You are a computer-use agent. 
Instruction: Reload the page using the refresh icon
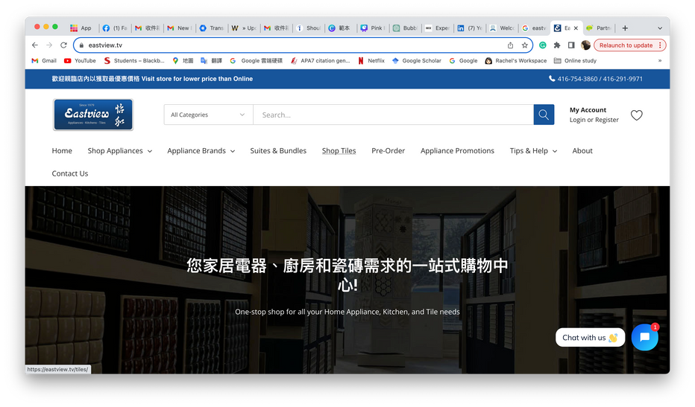(65, 45)
